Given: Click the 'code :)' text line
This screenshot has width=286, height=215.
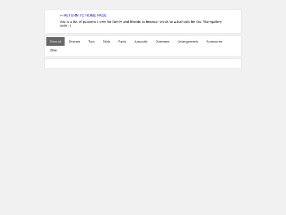Looking at the screenshot, I should [x=65, y=25].
